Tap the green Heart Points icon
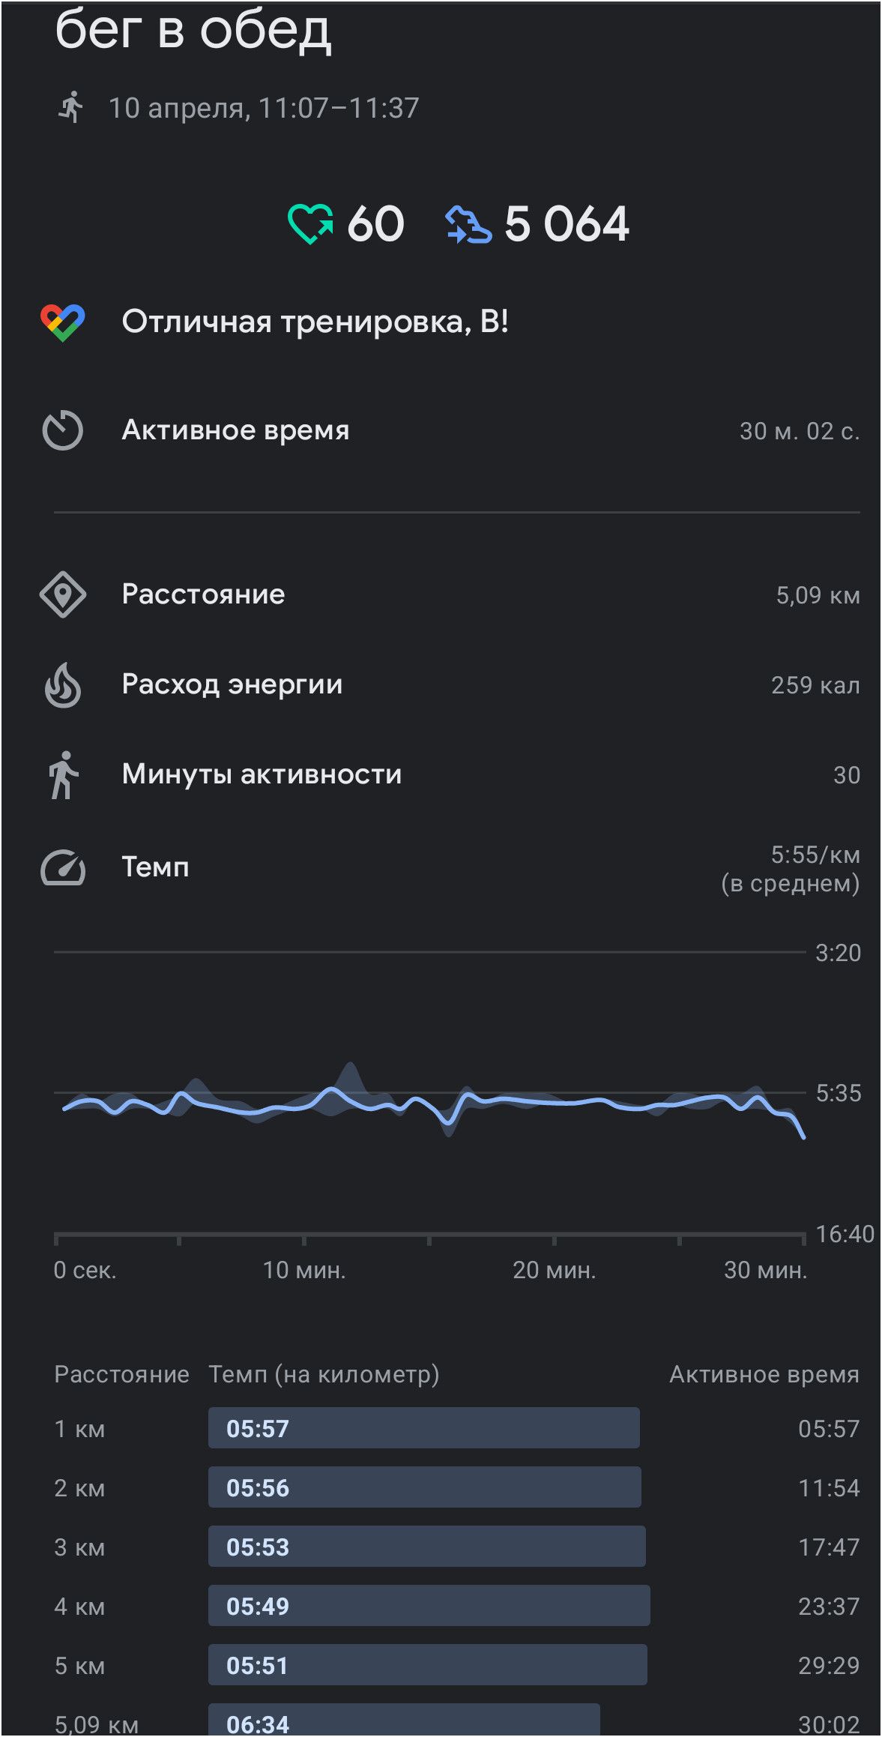The image size is (882, 1737). click(x=310, y=224)
